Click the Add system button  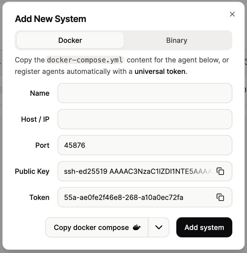204,227
